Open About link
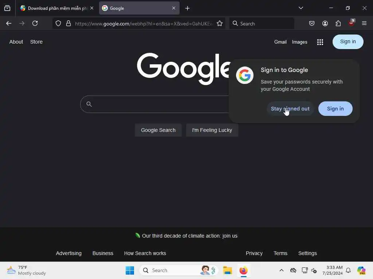373x279 pixels. (x=16, y=42)
